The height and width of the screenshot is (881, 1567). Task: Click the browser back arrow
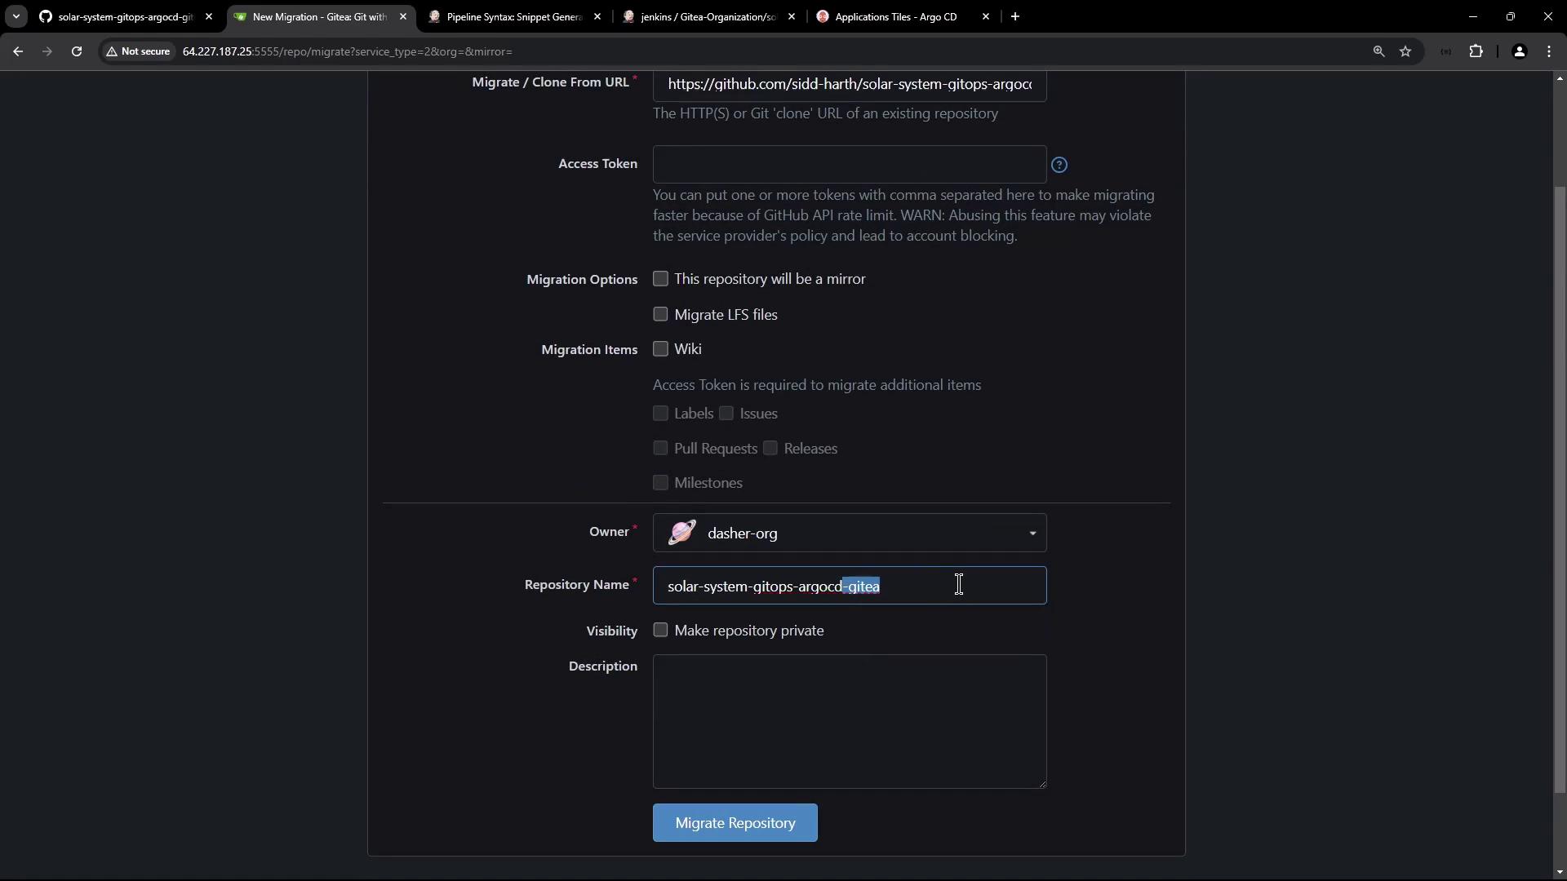click(18, 51)
